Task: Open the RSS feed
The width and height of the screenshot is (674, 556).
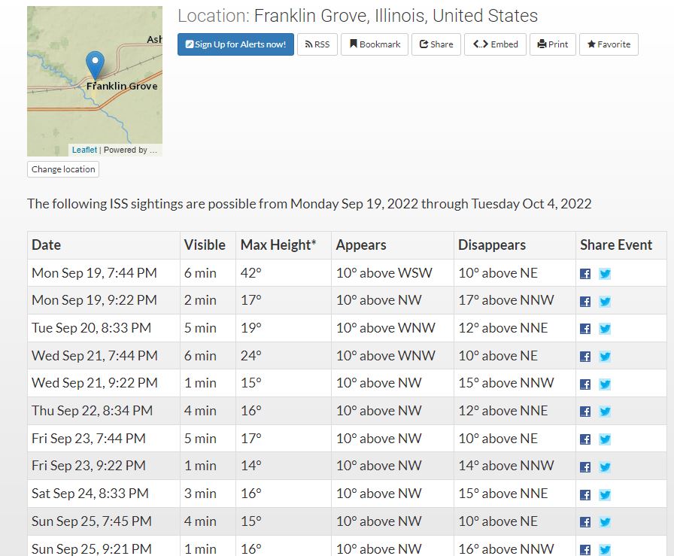Action: (317, 44)
